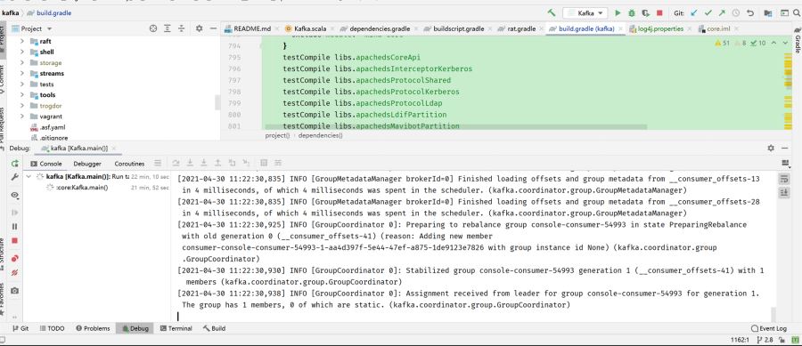
Task: Click the wrench settings icon in Debug
Action: pos(15,177)
